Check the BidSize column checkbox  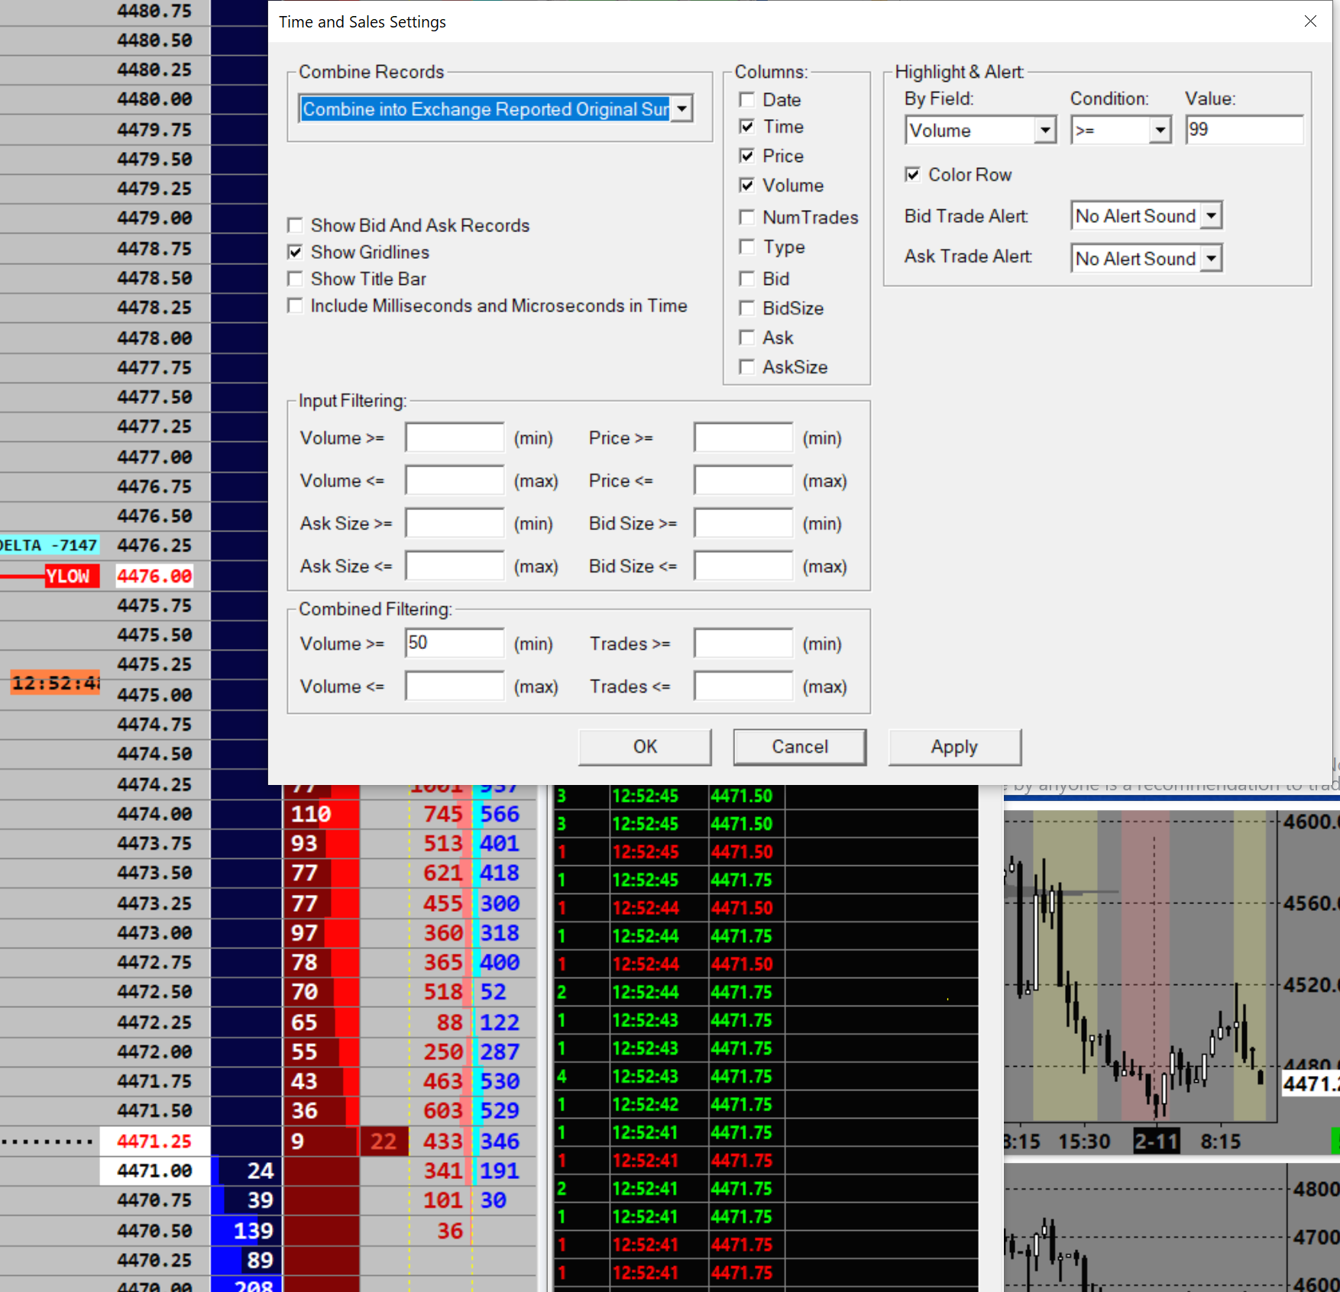click(747, 308)
